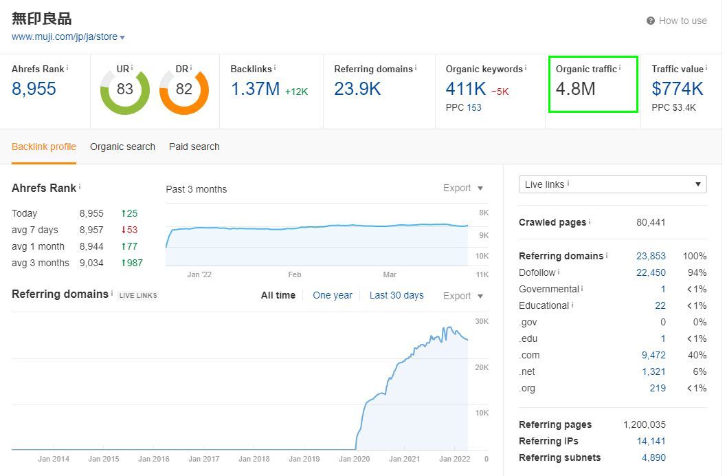Click the 4.8M organic traffic value

pyautogui.click(x=575, y=89)
